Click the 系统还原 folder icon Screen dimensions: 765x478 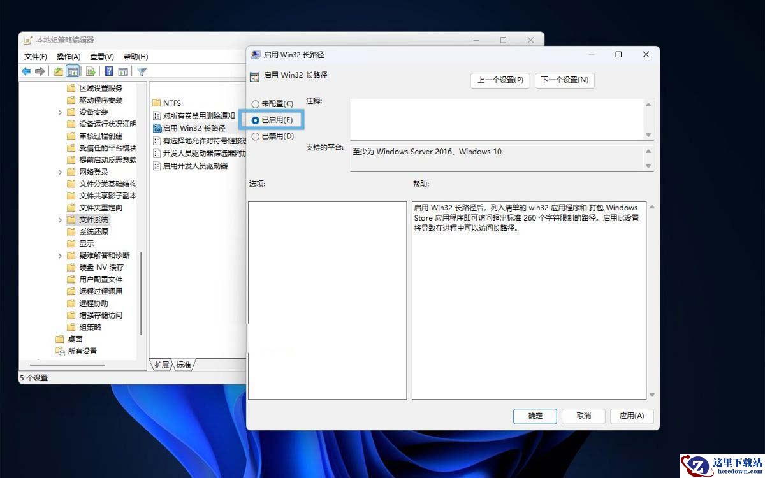pyautogui.click(x=71, y=231)
